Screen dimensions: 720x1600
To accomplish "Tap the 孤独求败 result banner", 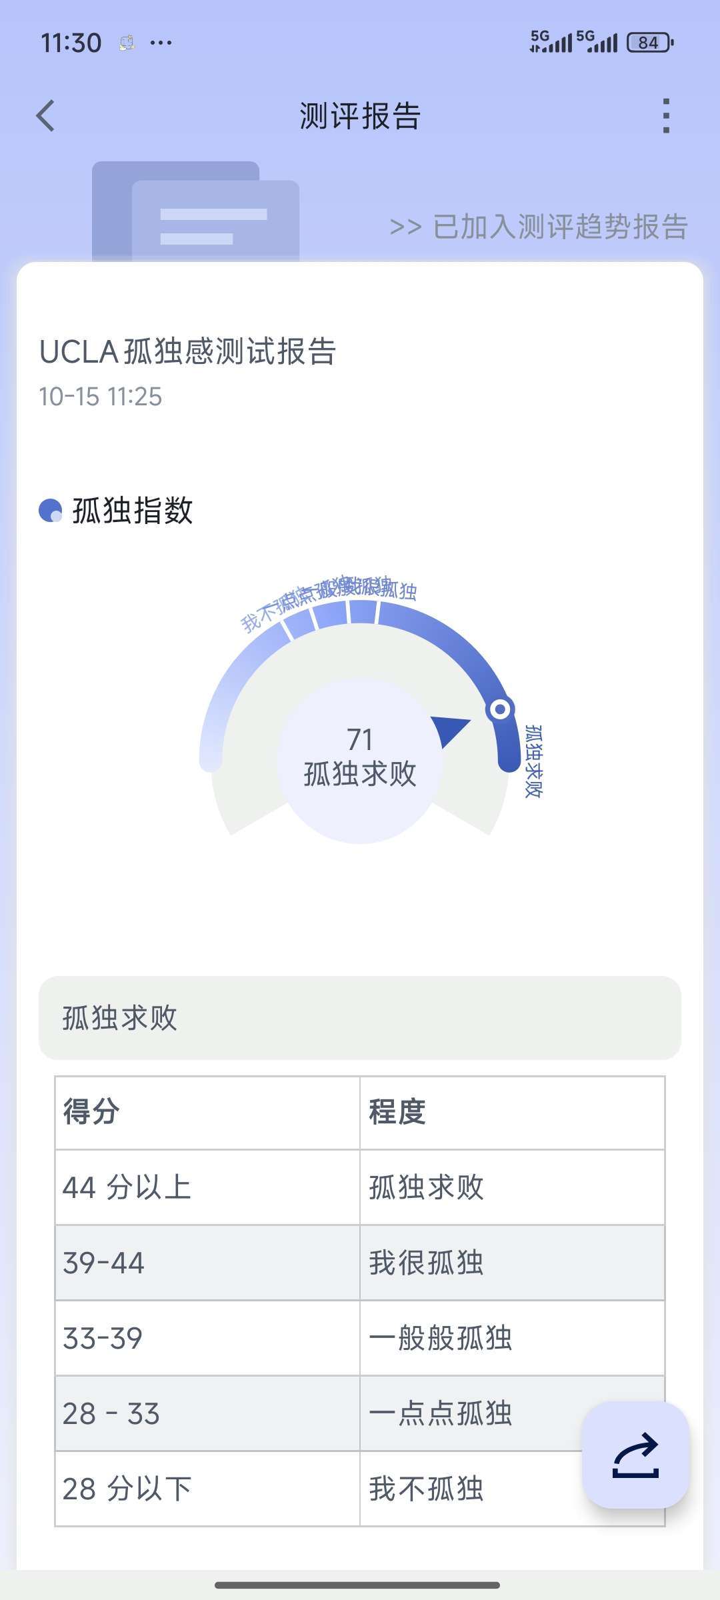I will [360, 1018].
